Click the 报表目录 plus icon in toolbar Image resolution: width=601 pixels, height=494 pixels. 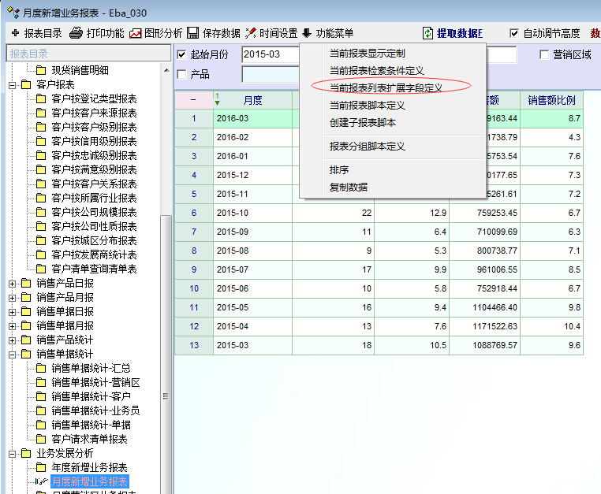[x=15, y=33]
